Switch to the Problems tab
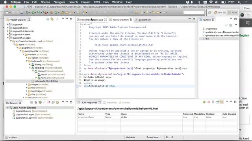 pyautogui.click(x=110, y=103)
